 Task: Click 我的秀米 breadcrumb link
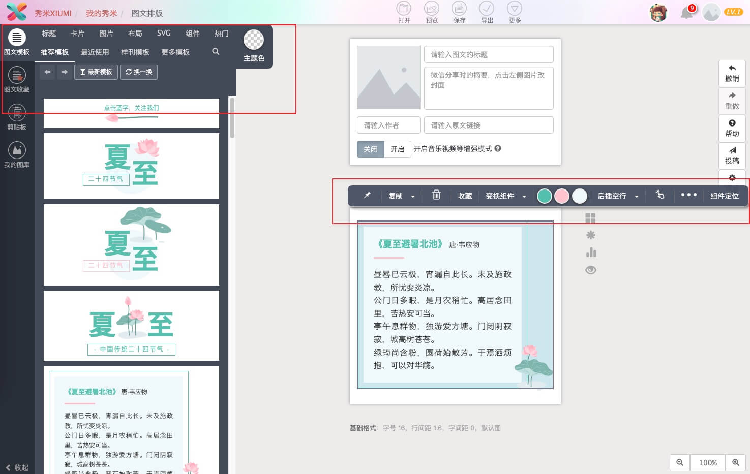pyautogui.click(x=101, y=13)
